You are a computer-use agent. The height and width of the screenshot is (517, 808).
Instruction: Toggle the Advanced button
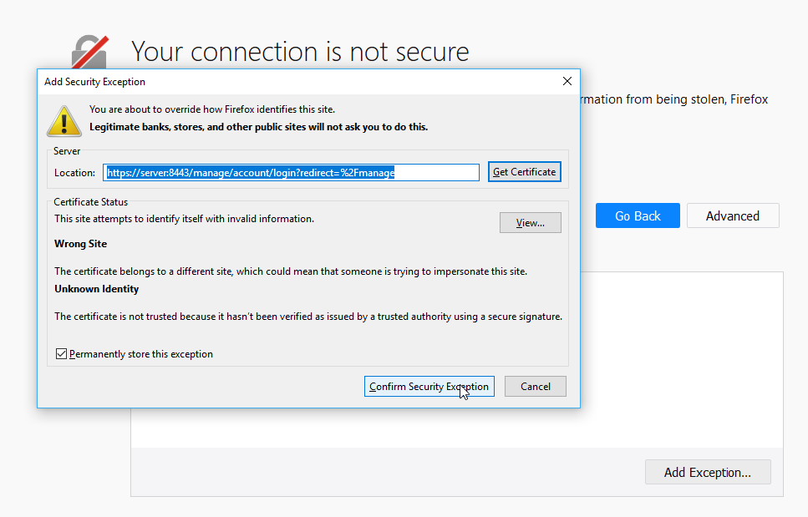pos(732,216)
